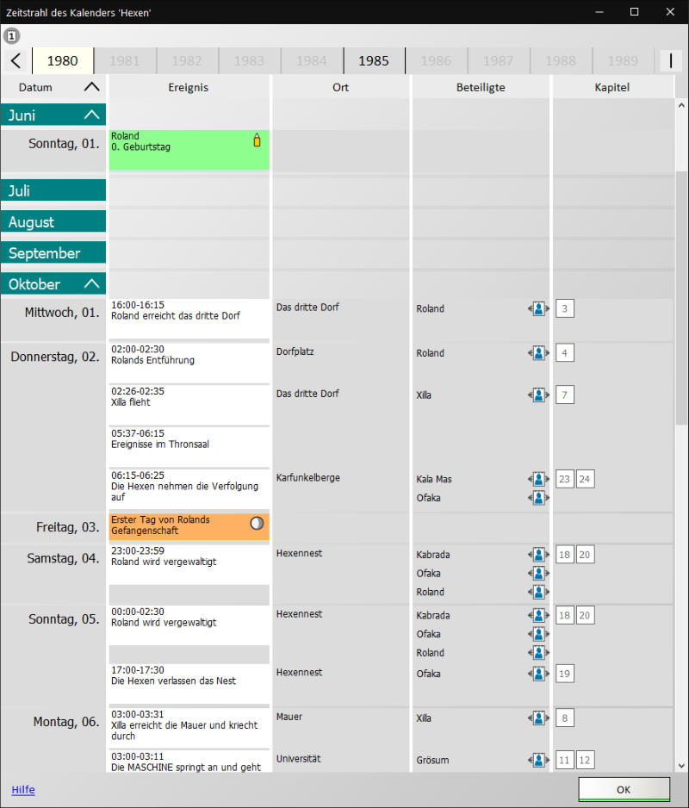Open chapter 3 badge for Mittwoch event

tap(564, 308)
